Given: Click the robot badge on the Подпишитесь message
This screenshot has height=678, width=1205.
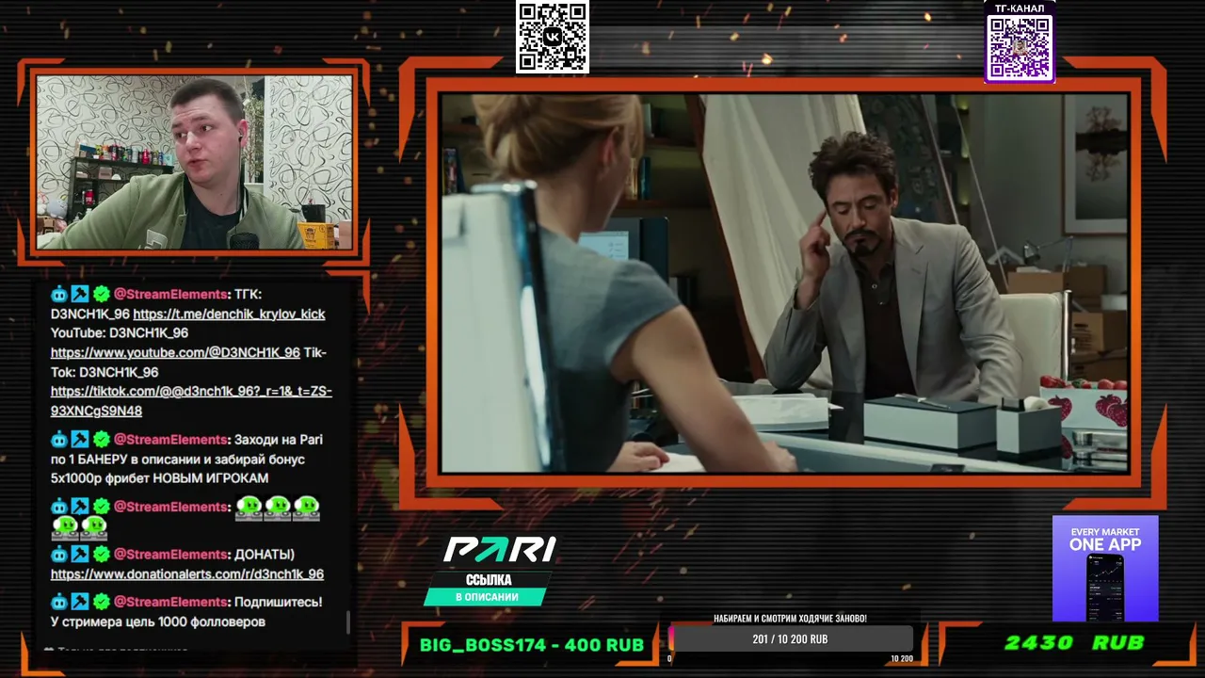Looking at the screenshot, I should (59, 602).
